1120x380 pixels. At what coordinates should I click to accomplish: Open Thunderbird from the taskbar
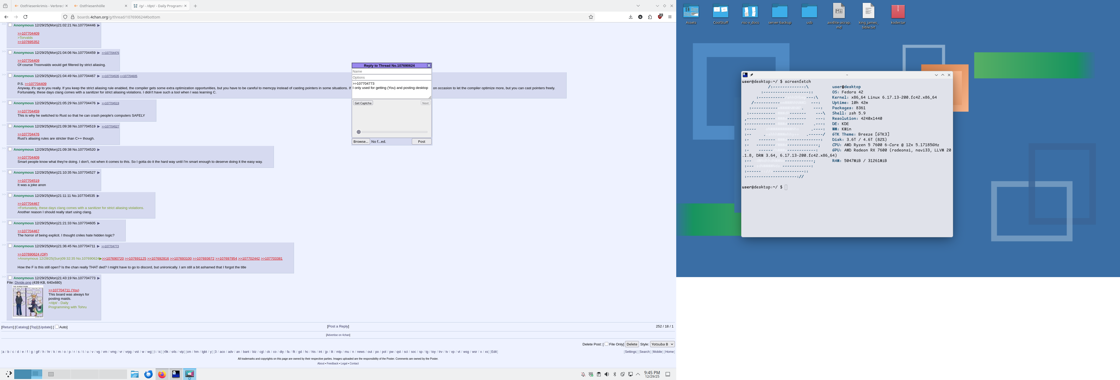tap(148, 374)
